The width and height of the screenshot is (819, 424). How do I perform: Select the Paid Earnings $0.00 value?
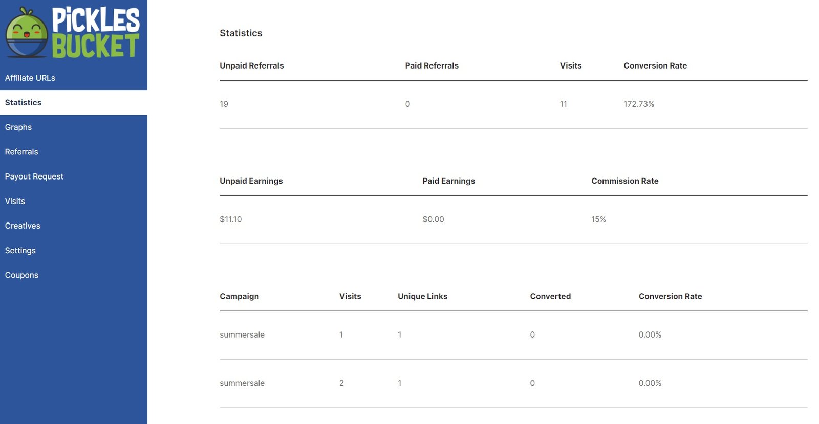click(433, 219)
